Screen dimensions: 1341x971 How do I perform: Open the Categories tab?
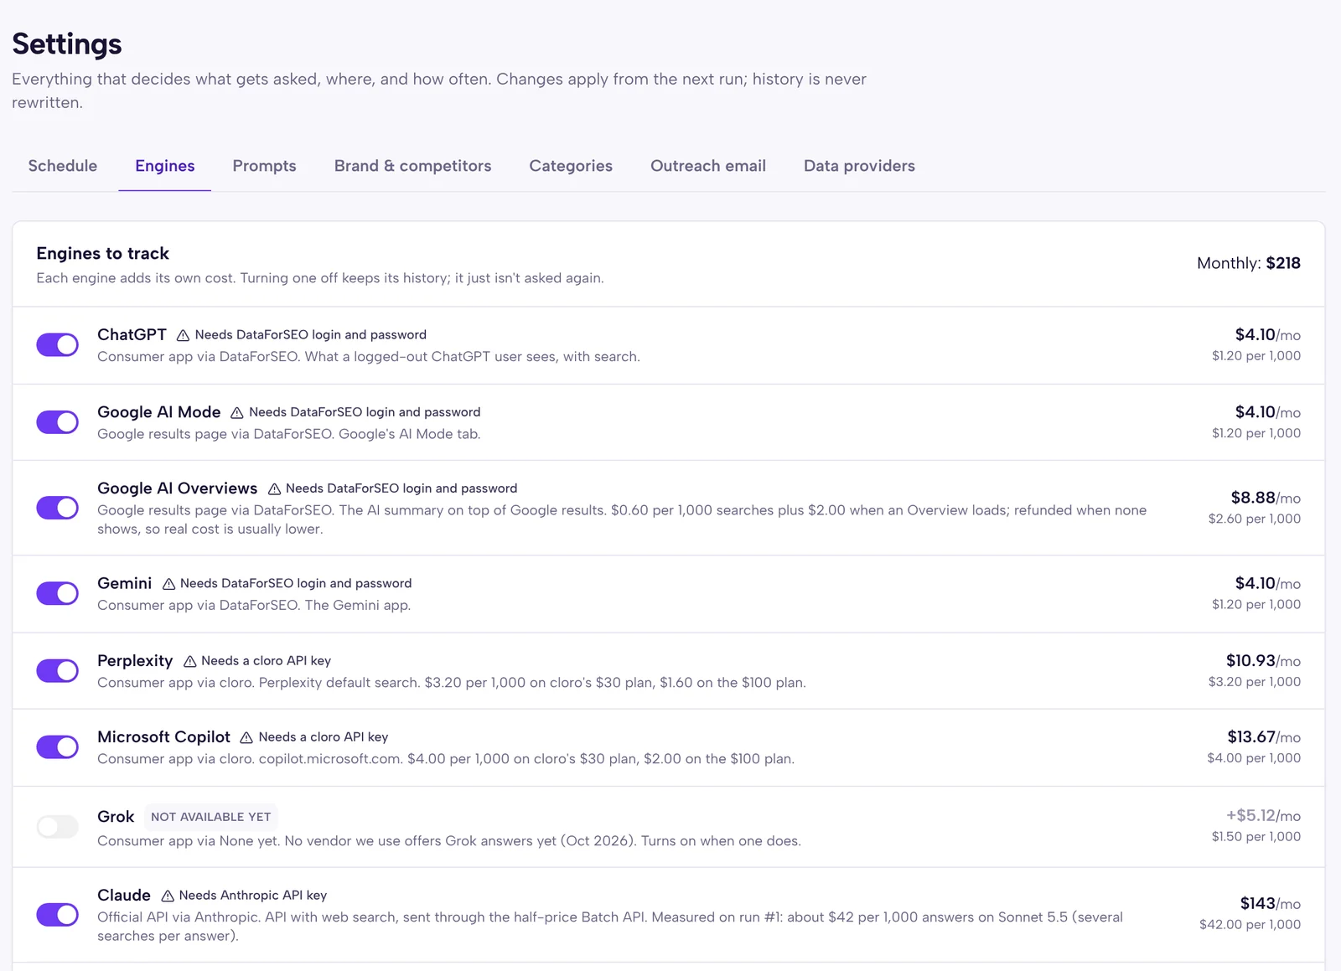[571, 166]
